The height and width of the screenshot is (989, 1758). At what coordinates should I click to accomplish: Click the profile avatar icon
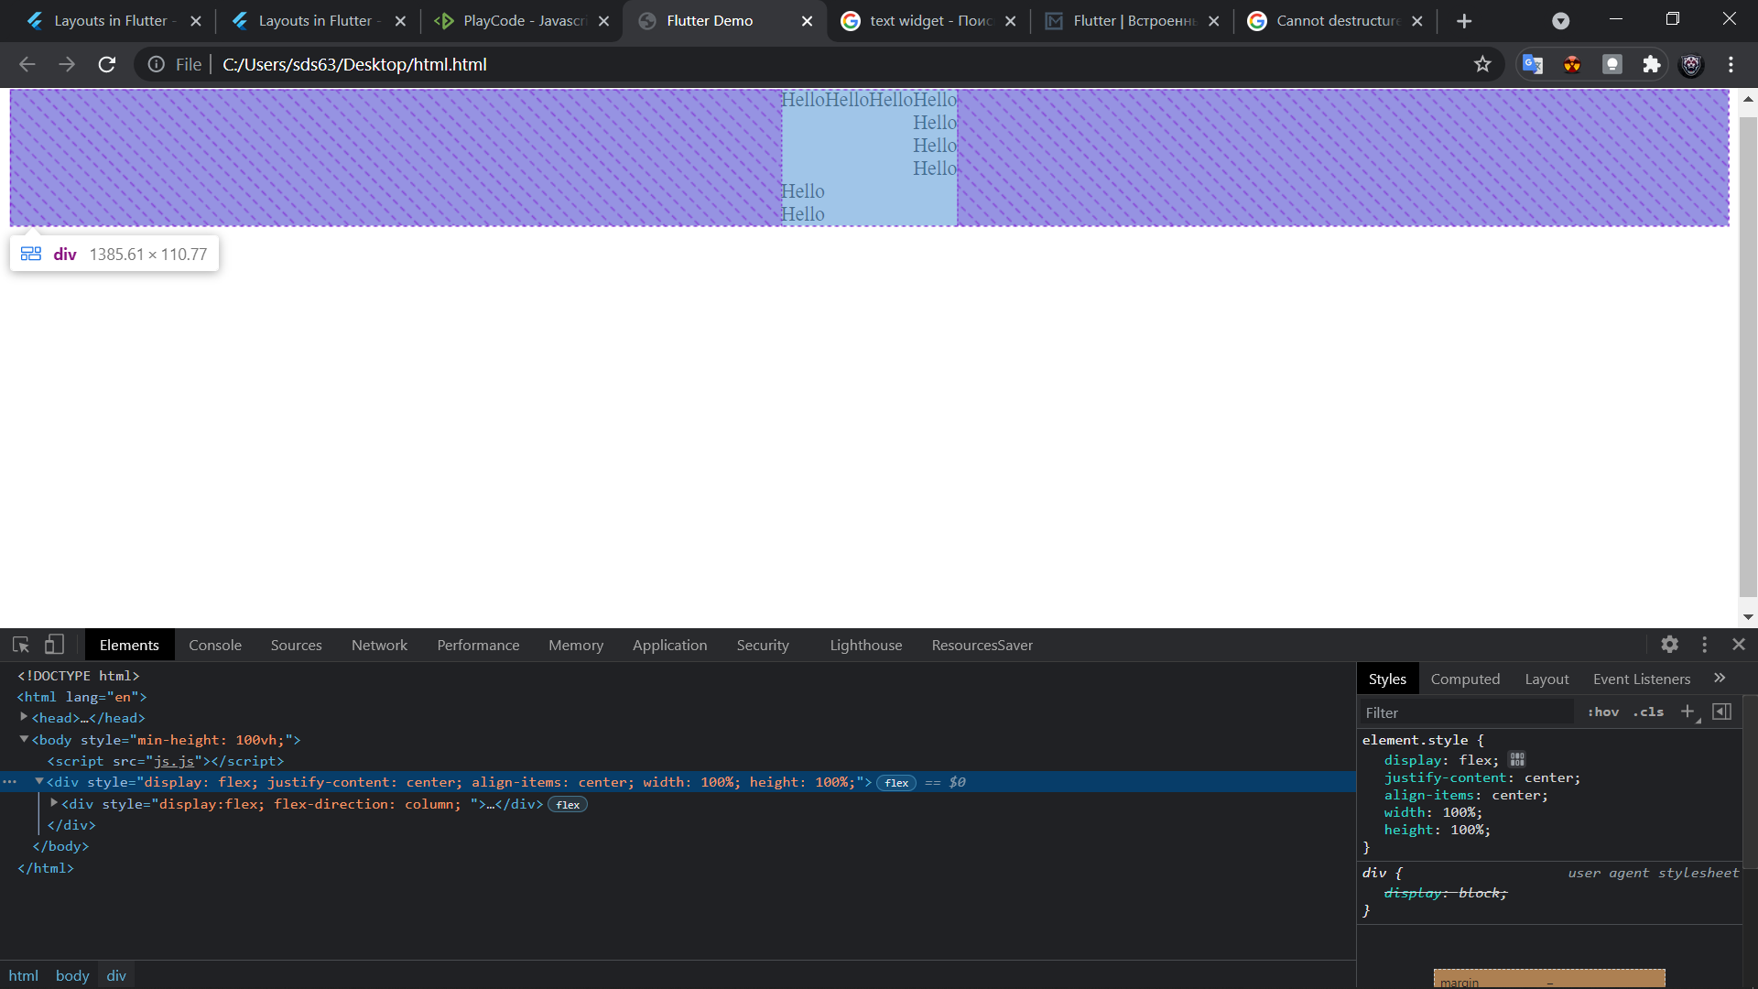[1691, 64]
